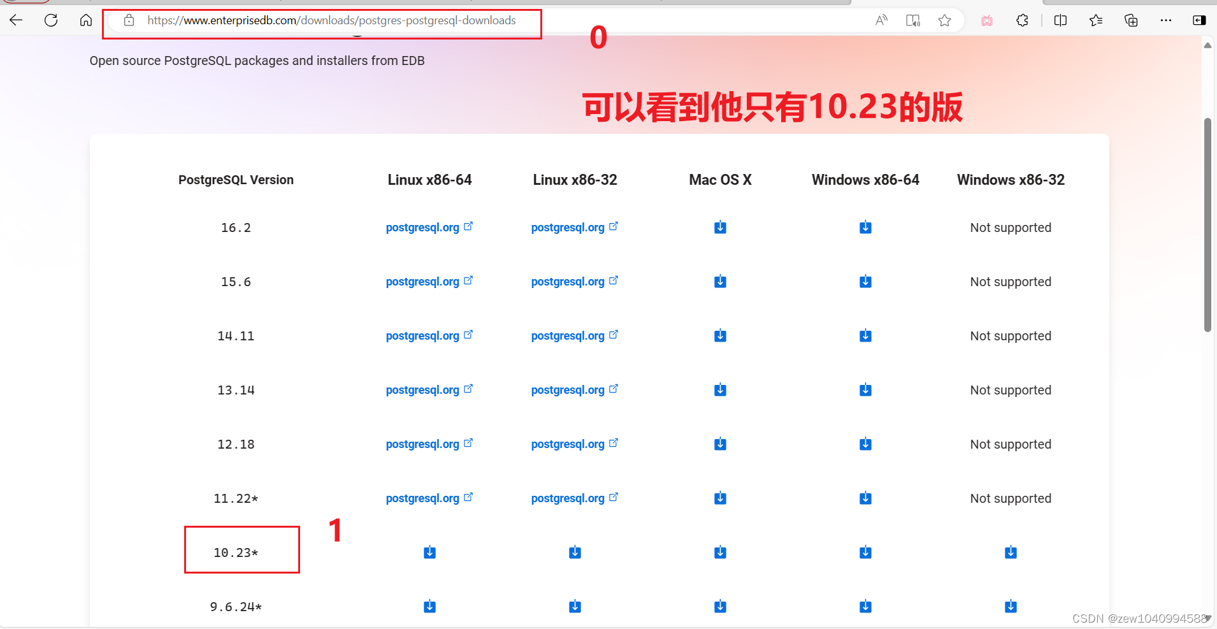
Task: Add this page to favorites
Action: [945, 20]
